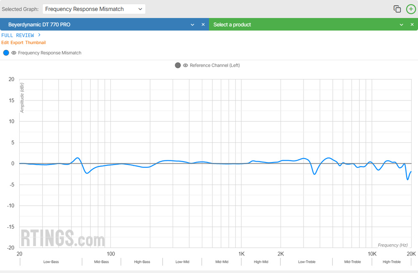418x273 pixels.
Task: Click the Select a product tab
Action: tap(293, 25)
